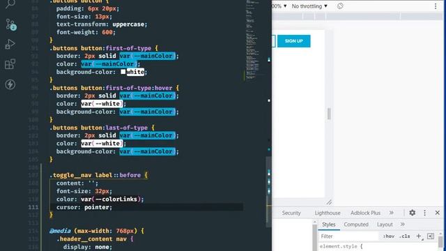446x251 pixels.
Task: Click 'text-transform: uppercase;' line
Action: pos(102,24)
